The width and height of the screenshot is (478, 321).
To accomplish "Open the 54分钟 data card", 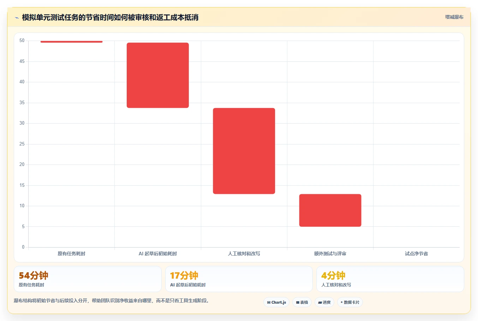I will [x=88, y=279].
